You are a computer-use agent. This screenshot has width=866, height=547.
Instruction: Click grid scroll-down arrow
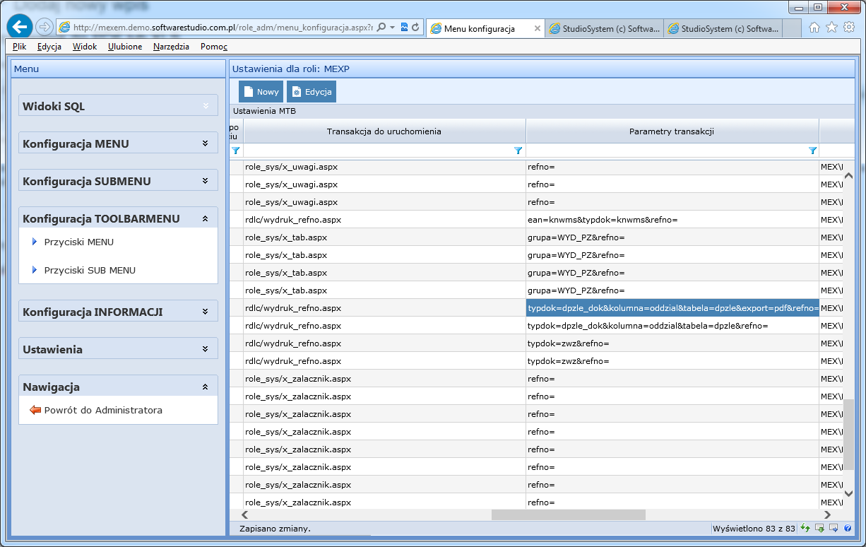pos(848,493)
